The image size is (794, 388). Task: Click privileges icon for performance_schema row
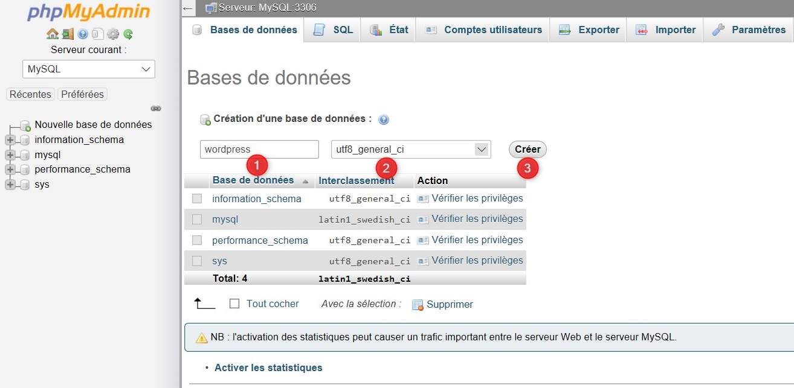tap(423, 240)
